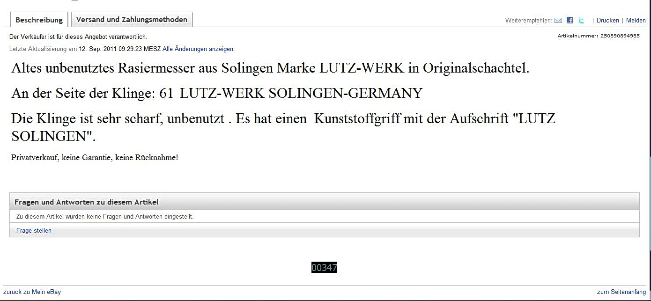This screenshot has height=301, width=651.
Task: Share this item on Facebook icon
Action: (570, 21)
